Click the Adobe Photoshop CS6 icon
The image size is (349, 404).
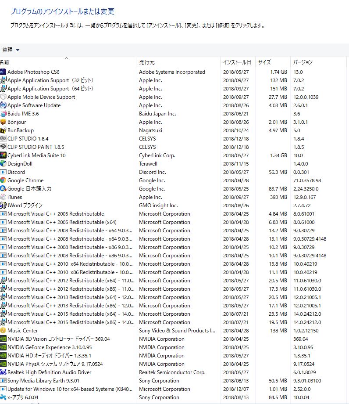(3, 72)
